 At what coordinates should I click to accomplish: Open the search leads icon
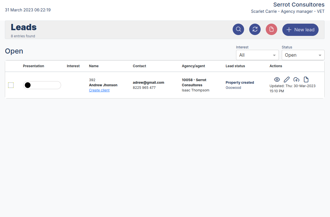[238, 29]
